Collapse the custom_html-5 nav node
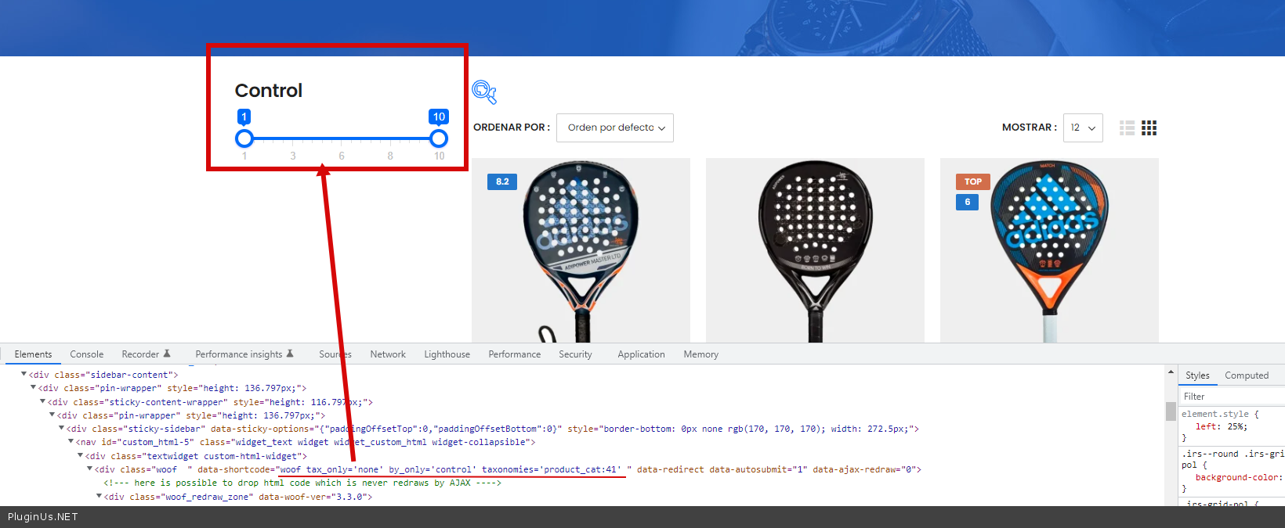Viewport: 1285px width, 528px height. coord(71,442)
